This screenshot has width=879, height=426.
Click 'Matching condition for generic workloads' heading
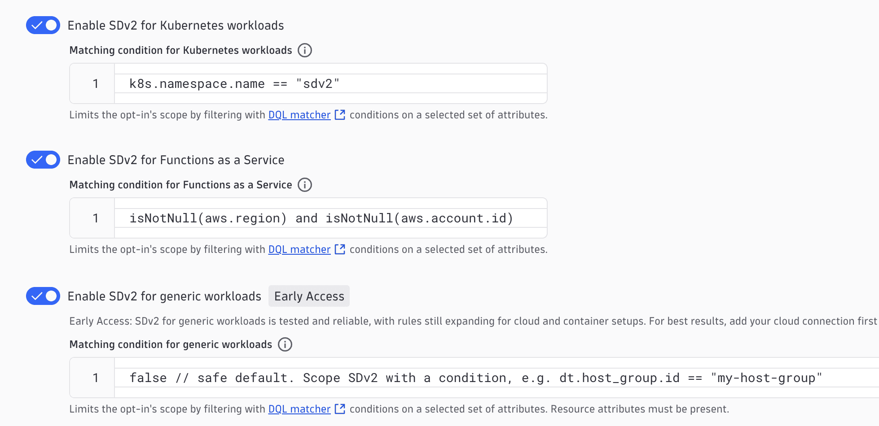(171, 344)
